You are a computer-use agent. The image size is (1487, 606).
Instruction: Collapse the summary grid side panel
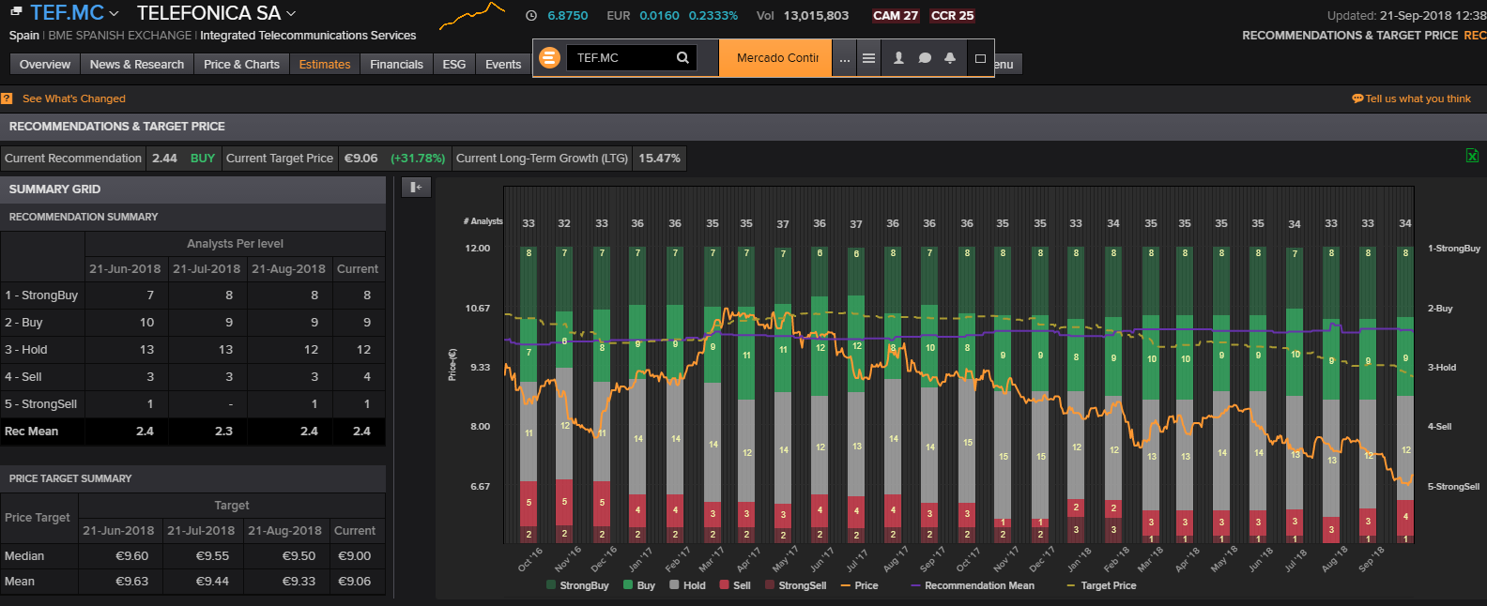point(416,188)
